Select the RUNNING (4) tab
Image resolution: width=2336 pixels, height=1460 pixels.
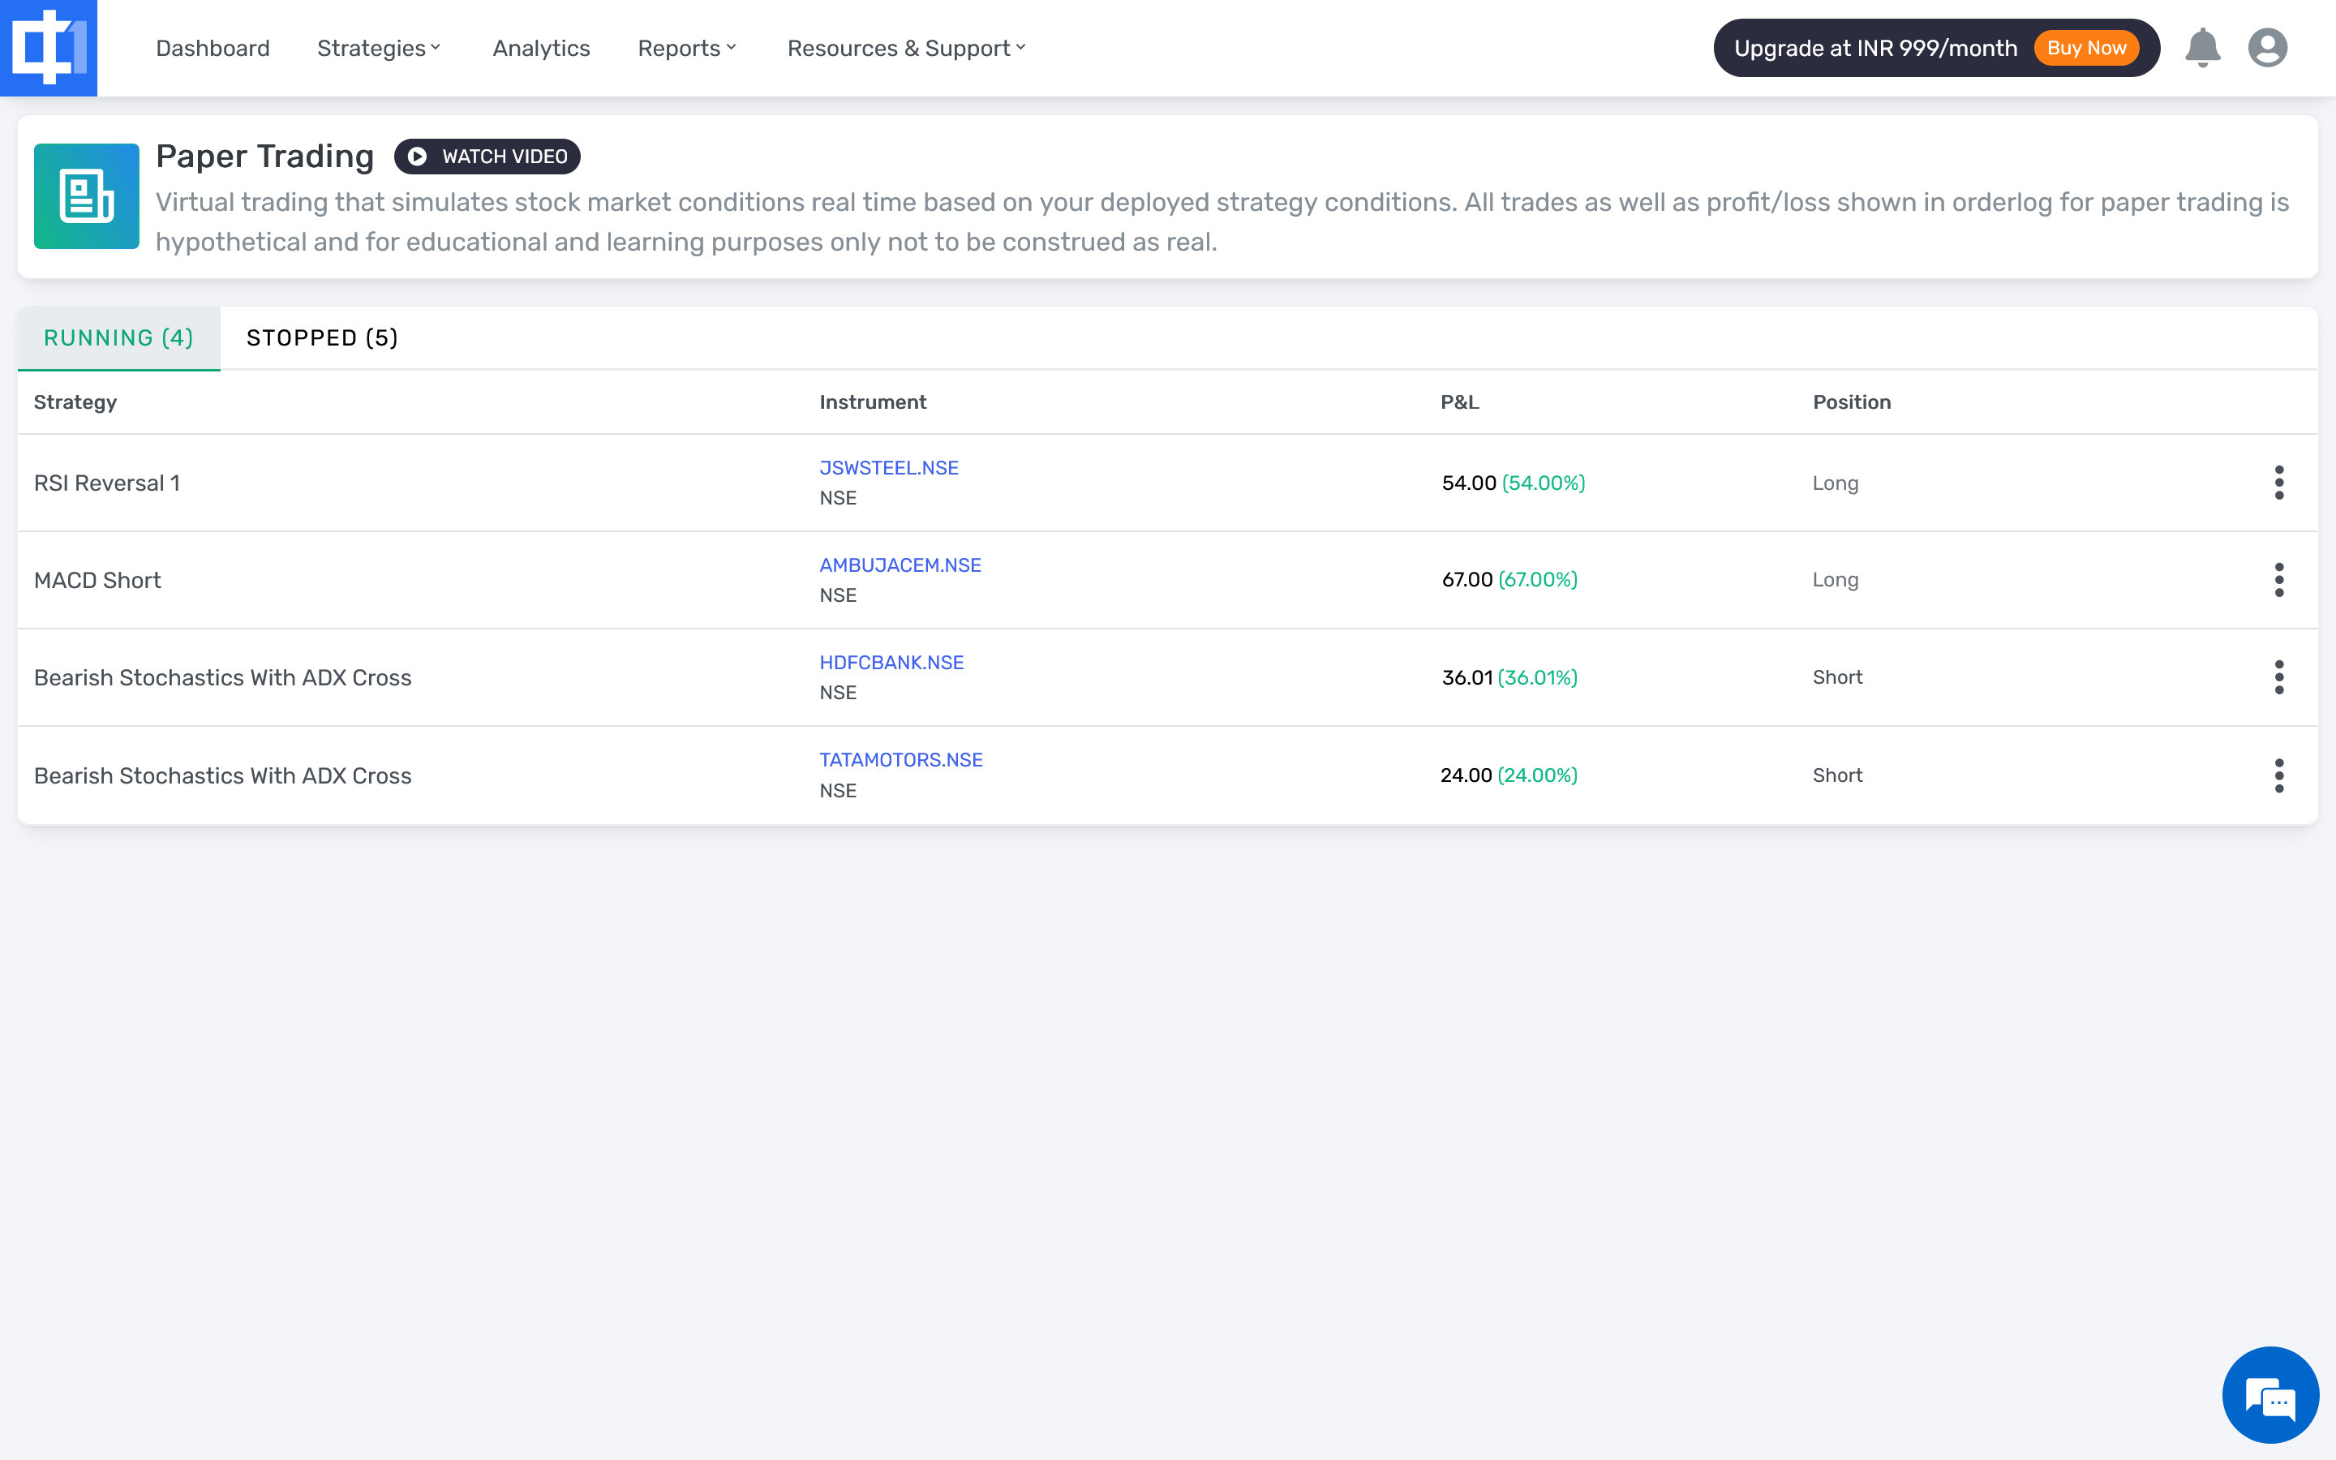pos(118,338)
